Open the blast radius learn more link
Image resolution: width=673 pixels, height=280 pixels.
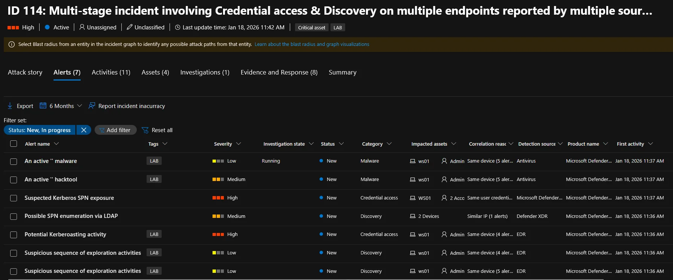312,44
